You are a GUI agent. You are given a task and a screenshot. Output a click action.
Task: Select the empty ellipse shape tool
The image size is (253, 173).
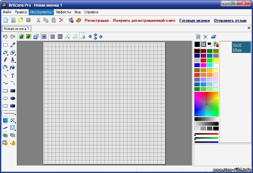[5, 98]
